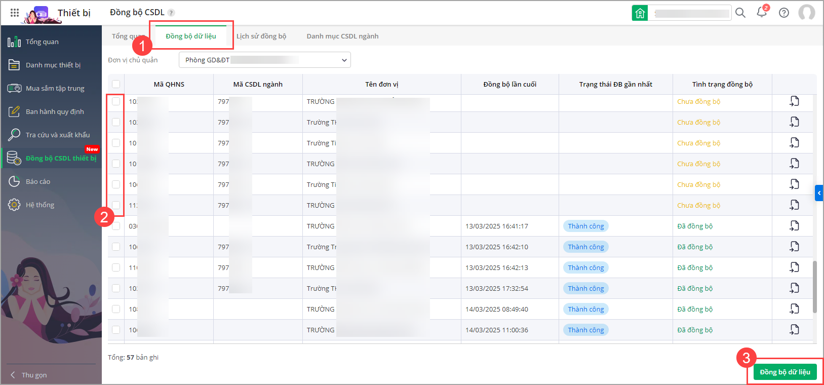This screenshot has width=824, height=385.
Task: Click sync icon for row synced 14/03/2025 08:49:40
Action: [794, 309]
